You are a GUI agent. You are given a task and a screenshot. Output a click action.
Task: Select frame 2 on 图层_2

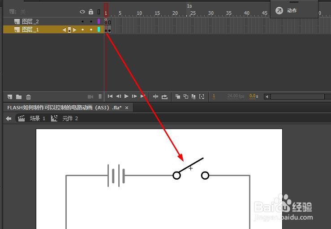[x=110, y=22]
